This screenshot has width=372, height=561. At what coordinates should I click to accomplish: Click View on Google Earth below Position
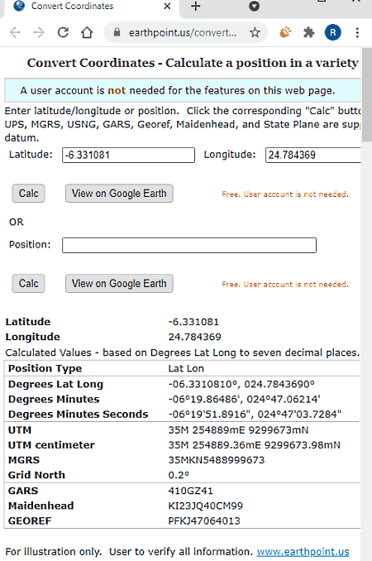pyautogui.click(x=119, y=283)
